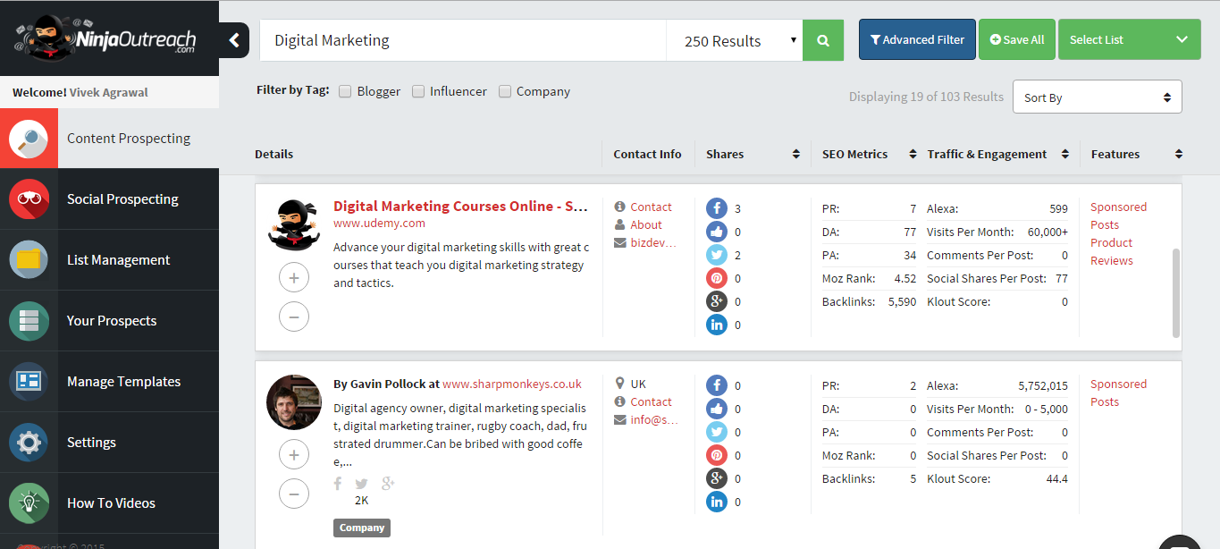
Task: Open the www.sharpmonkeys.co.uk link
Action: tap(512, 384)
